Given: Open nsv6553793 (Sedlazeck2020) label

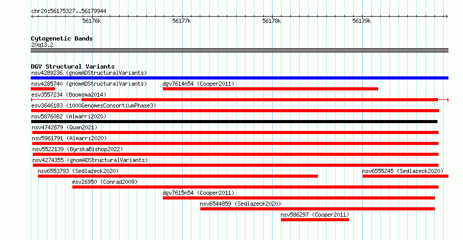Looking at the screenshot, I should [78, 171].
